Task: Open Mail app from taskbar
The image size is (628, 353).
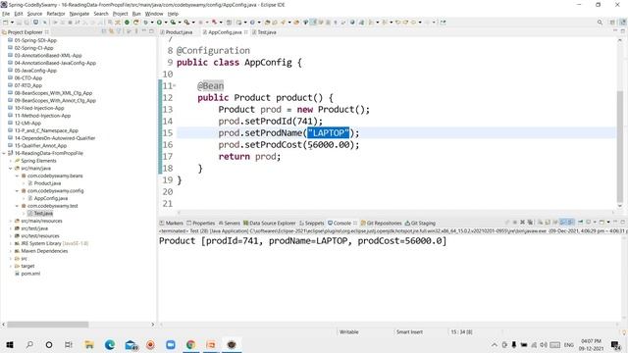Action: (x=131, y=344)
